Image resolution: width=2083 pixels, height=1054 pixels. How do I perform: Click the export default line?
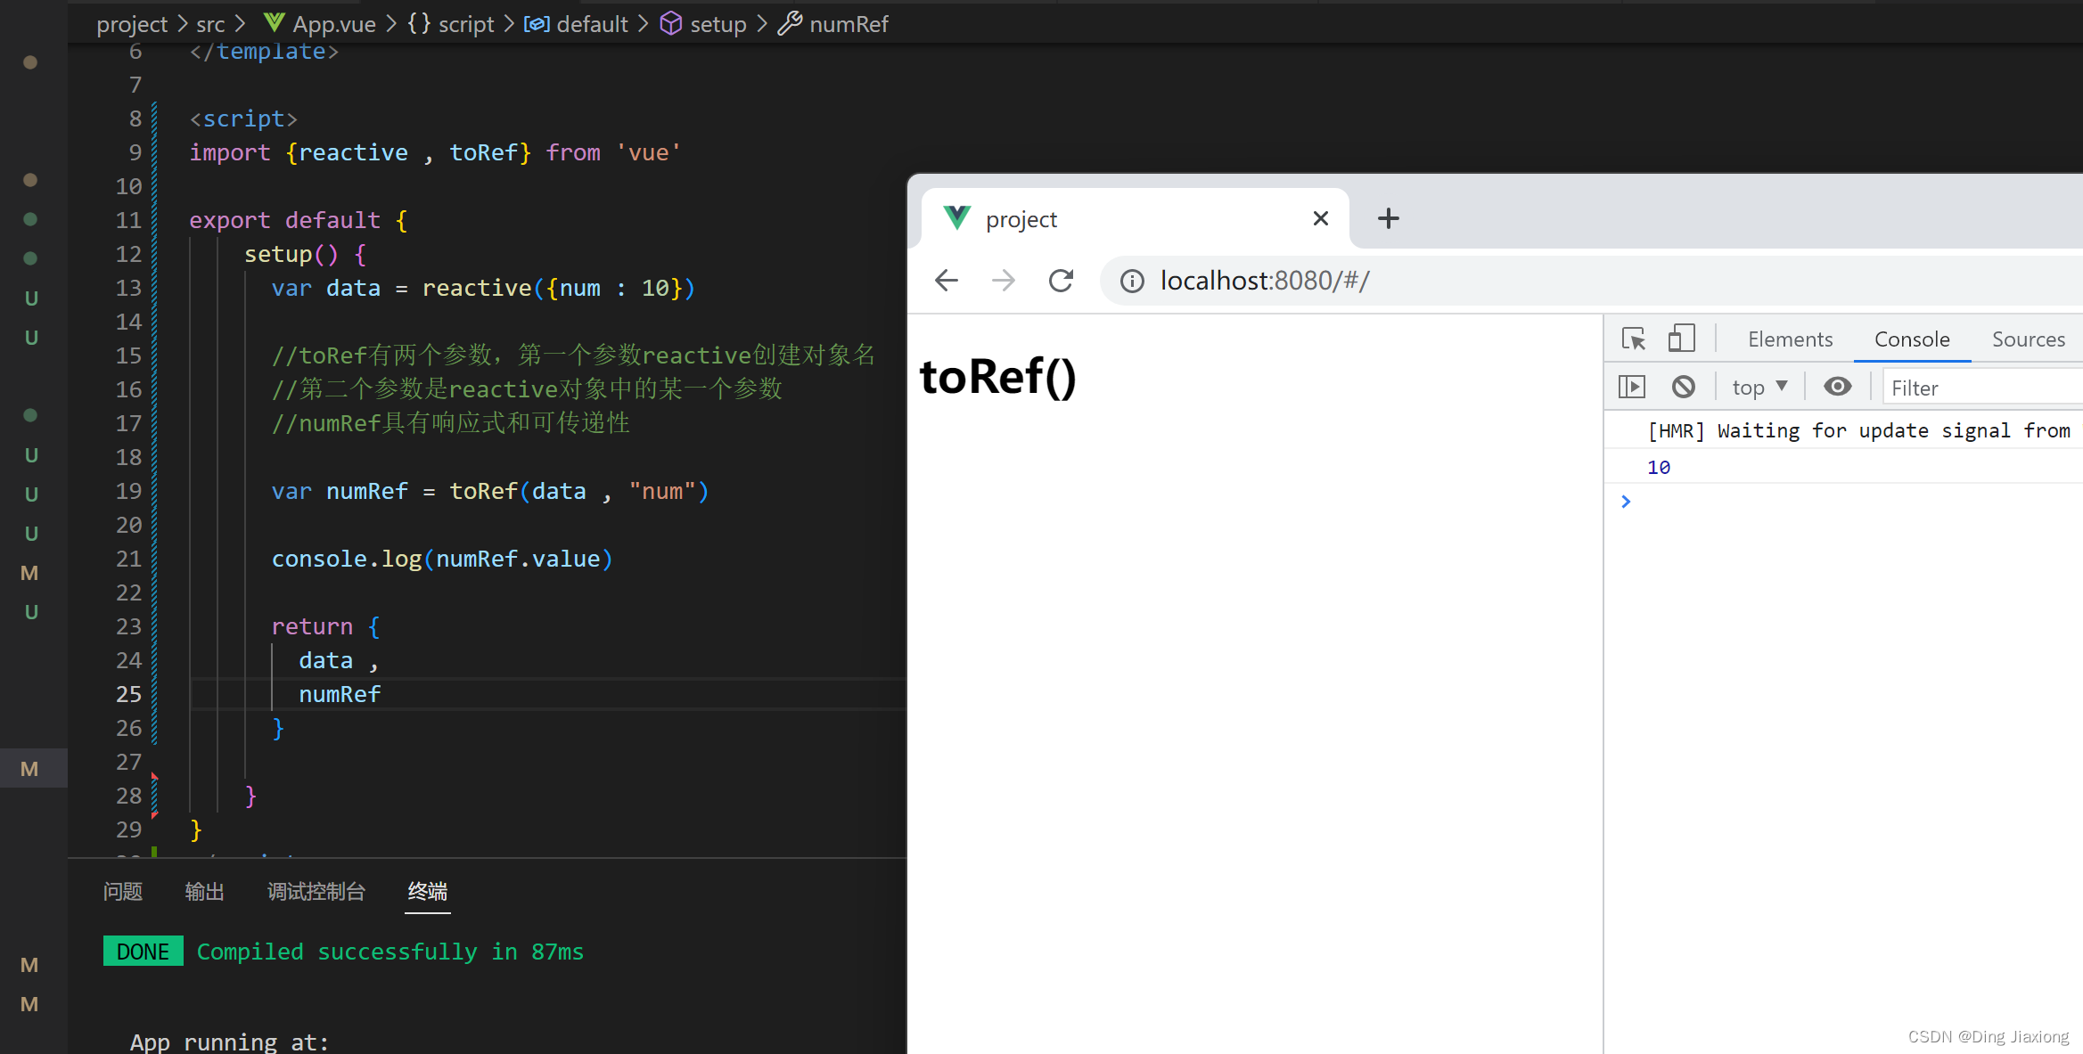coord(299,220)
